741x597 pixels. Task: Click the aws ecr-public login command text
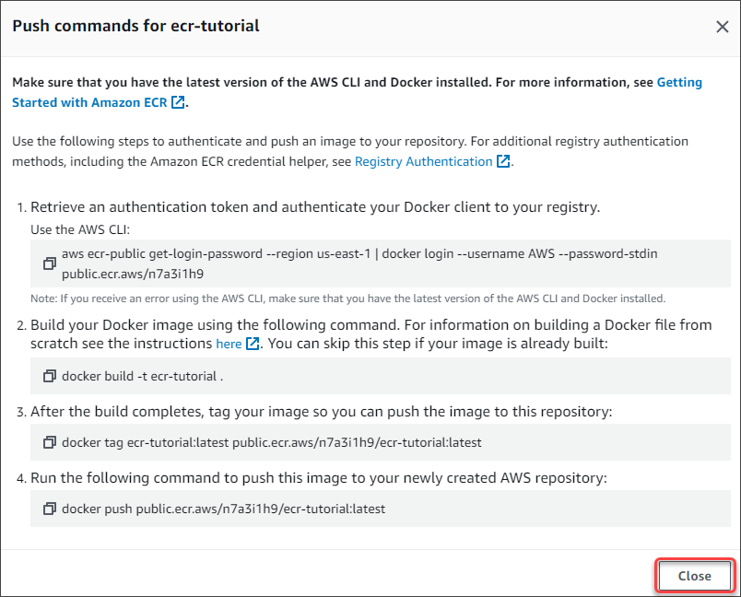click(359, 263)
